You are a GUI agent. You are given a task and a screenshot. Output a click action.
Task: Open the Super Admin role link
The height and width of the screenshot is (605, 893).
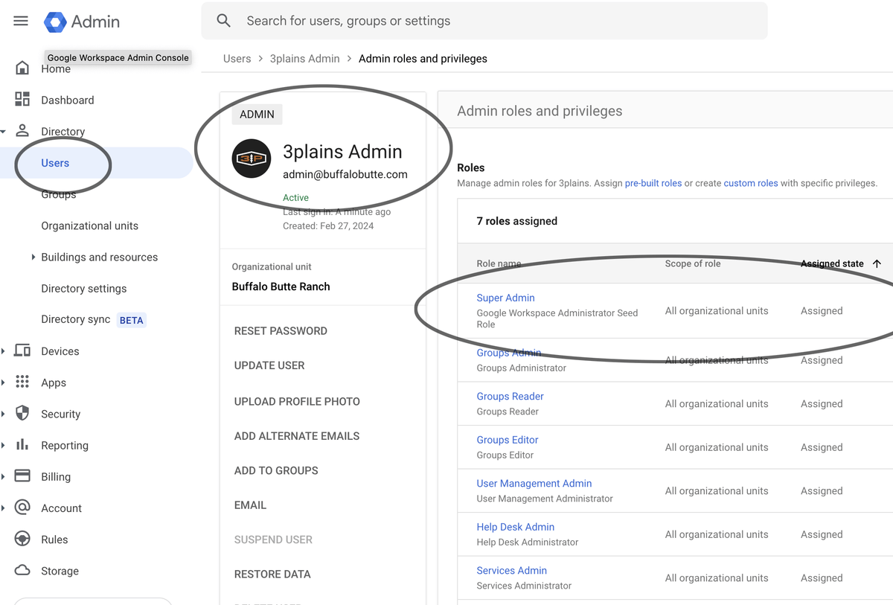pos(505,298)
